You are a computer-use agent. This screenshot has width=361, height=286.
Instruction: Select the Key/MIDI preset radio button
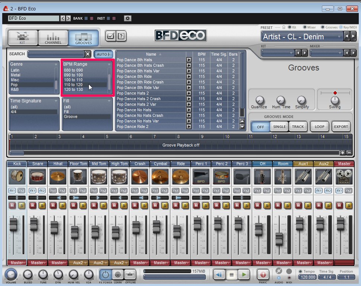coord(341,27)
